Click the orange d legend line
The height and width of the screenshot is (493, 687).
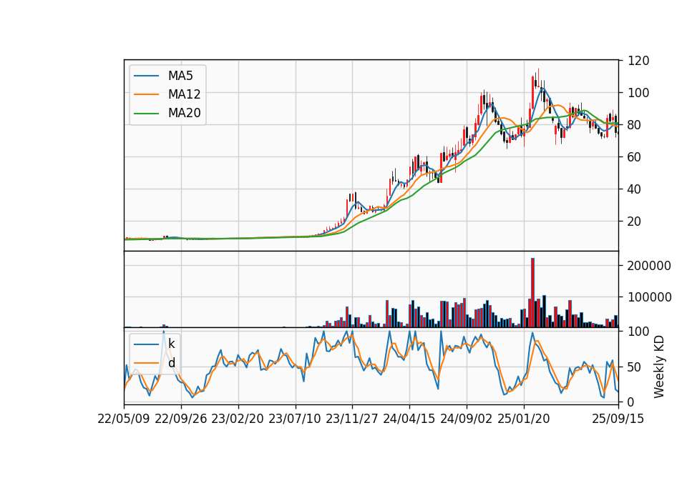[146, 363]
